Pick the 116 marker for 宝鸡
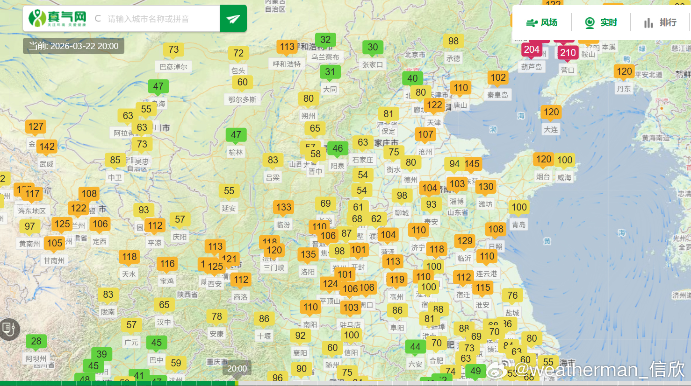The width and height of the screenshot is (691, 386). (167, 264)
